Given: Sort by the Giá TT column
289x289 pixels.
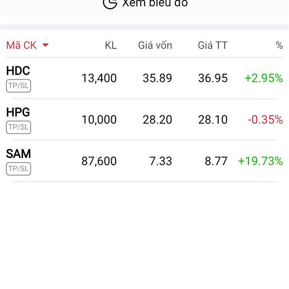Looking at the screenshot, I should tap(212, 45).
